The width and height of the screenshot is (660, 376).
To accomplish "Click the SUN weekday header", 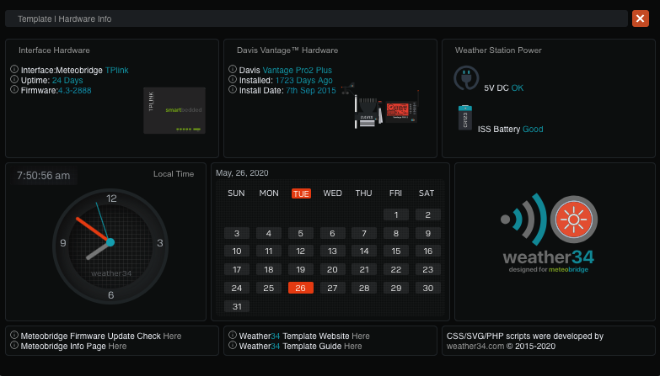I will (236, 193).
